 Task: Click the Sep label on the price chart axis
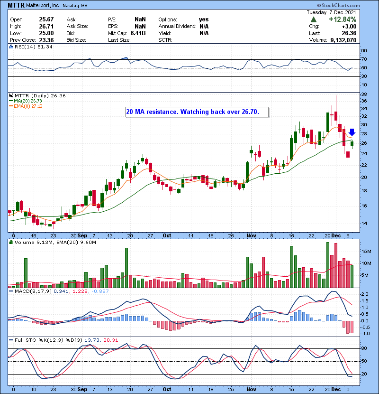pos(82,236)
